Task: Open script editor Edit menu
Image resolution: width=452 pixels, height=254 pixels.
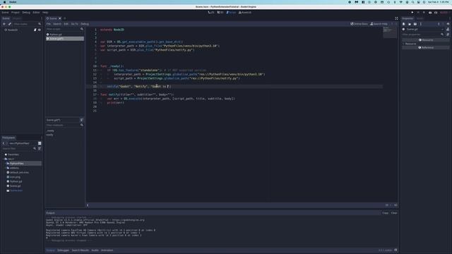Action: coord(66,24)
